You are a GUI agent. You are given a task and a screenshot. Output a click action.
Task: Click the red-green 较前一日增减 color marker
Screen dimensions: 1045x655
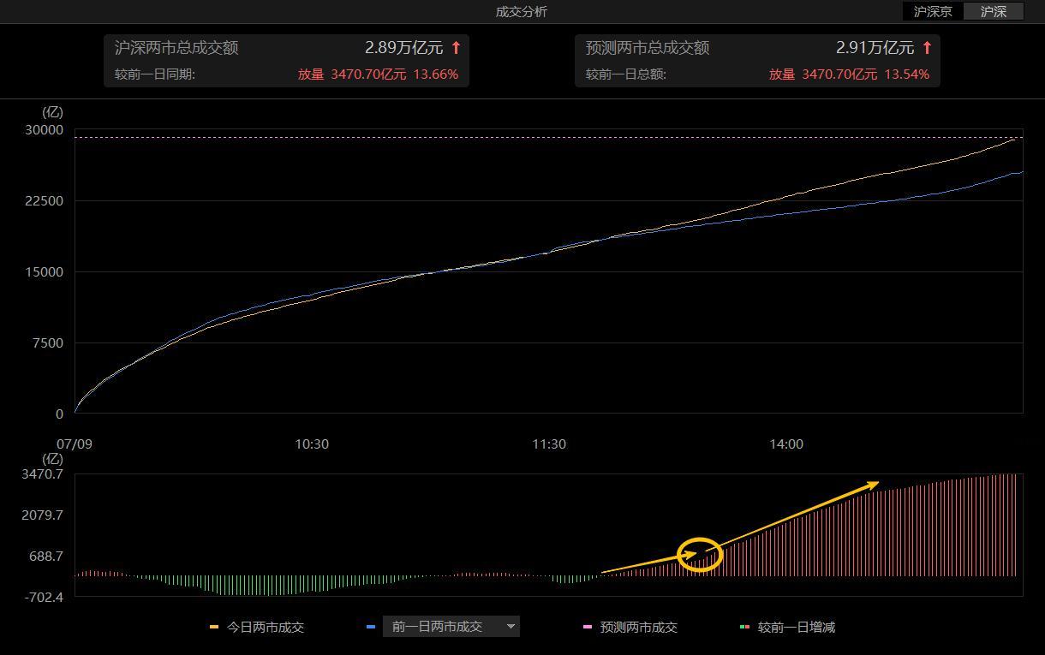(x=744, y=627)
